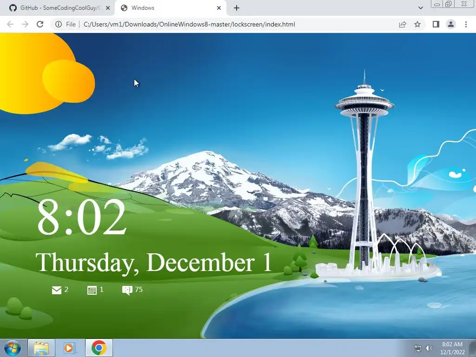Click the mail count 2
Screen dimensions: 476x357
point(66,289)
